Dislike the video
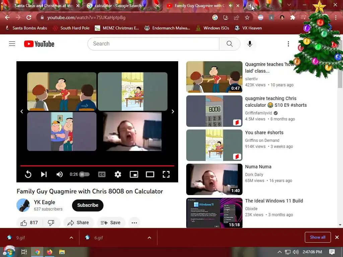This screenshot has width=343, height=257. coord(51,223)
